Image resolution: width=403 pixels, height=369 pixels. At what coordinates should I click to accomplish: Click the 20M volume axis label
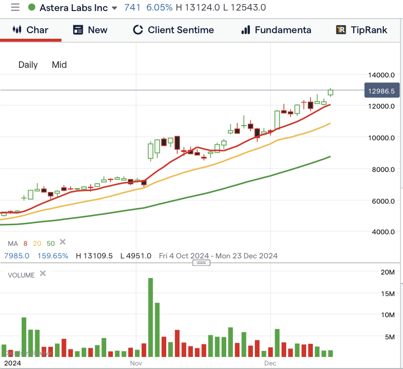(x=388, y=272)
